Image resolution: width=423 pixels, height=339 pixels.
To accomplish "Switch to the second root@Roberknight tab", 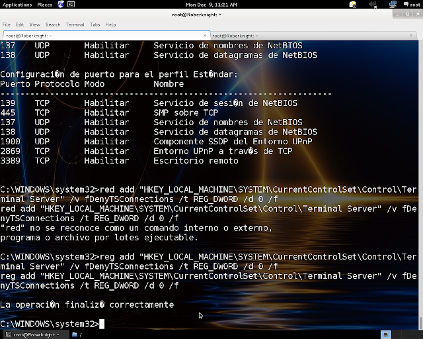I will (313, 36).
